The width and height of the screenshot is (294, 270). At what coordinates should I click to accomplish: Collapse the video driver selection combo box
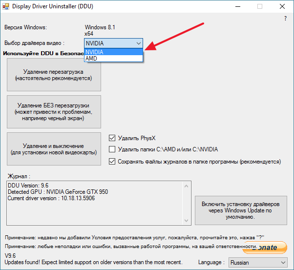coord(138,43)
